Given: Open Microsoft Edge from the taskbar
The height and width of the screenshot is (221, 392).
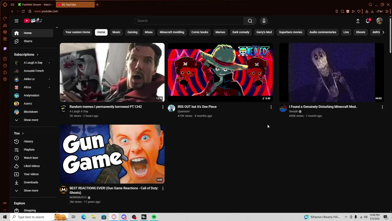Looking at the screenshot, I should [84, 217].
